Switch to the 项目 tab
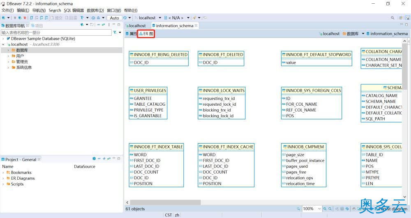 click(37, 26)
